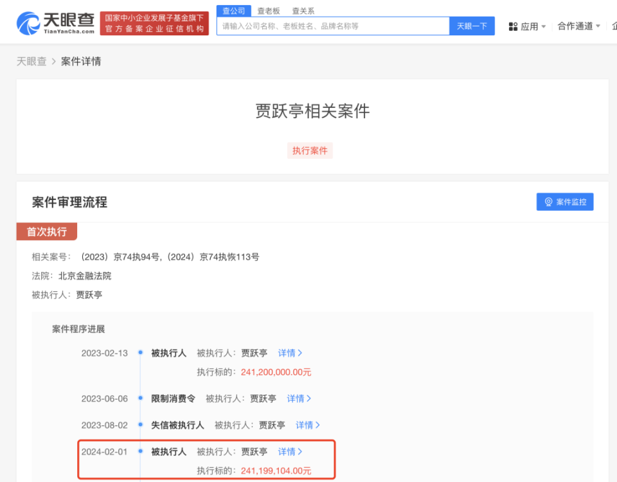The height and width of the screenshot is (482, 617).
Task: Open 详情 for the 2023-02-13 被执行人 entry
Action: pyautogui.click(x=289, y=352)
